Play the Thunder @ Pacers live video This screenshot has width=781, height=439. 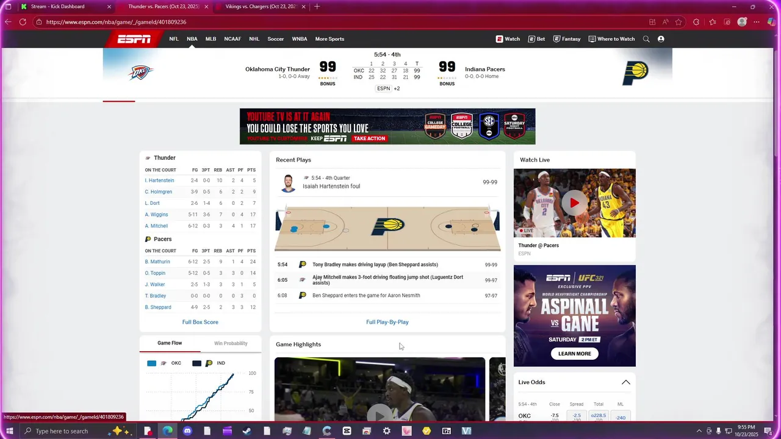pos(574,203)
